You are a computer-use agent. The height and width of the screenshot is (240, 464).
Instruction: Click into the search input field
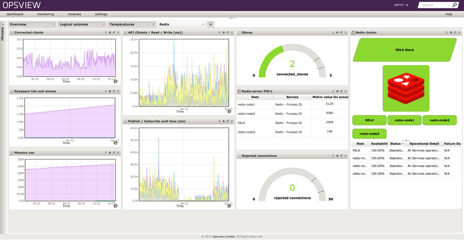433,5
